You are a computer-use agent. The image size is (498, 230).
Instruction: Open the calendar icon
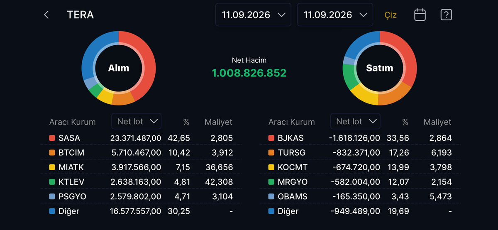pyautogui.click(x=420, y=15)
